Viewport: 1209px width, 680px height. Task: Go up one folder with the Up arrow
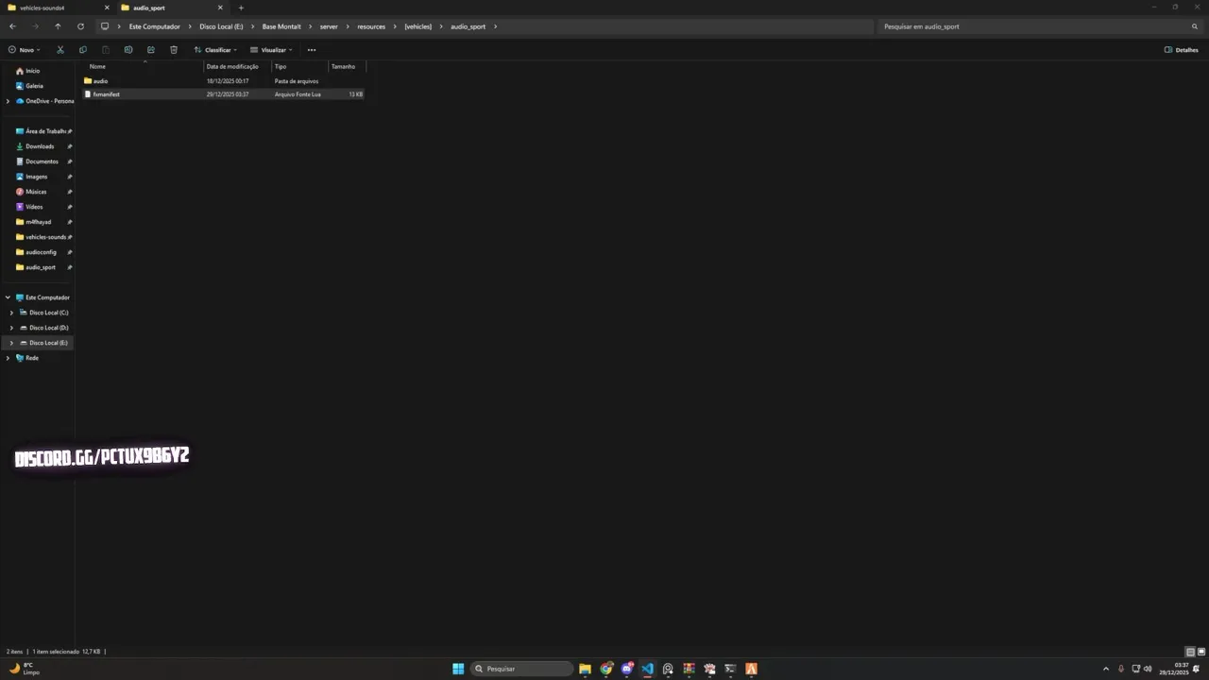pyautogui.click(x=58, y=26)
